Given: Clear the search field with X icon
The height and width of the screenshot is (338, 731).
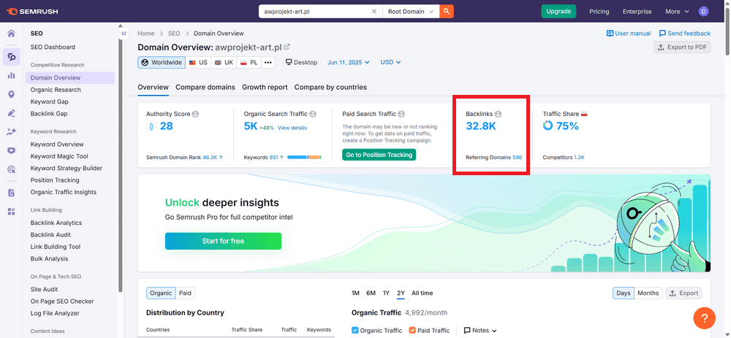Looking at the screenshot, I should click(374, 12).
